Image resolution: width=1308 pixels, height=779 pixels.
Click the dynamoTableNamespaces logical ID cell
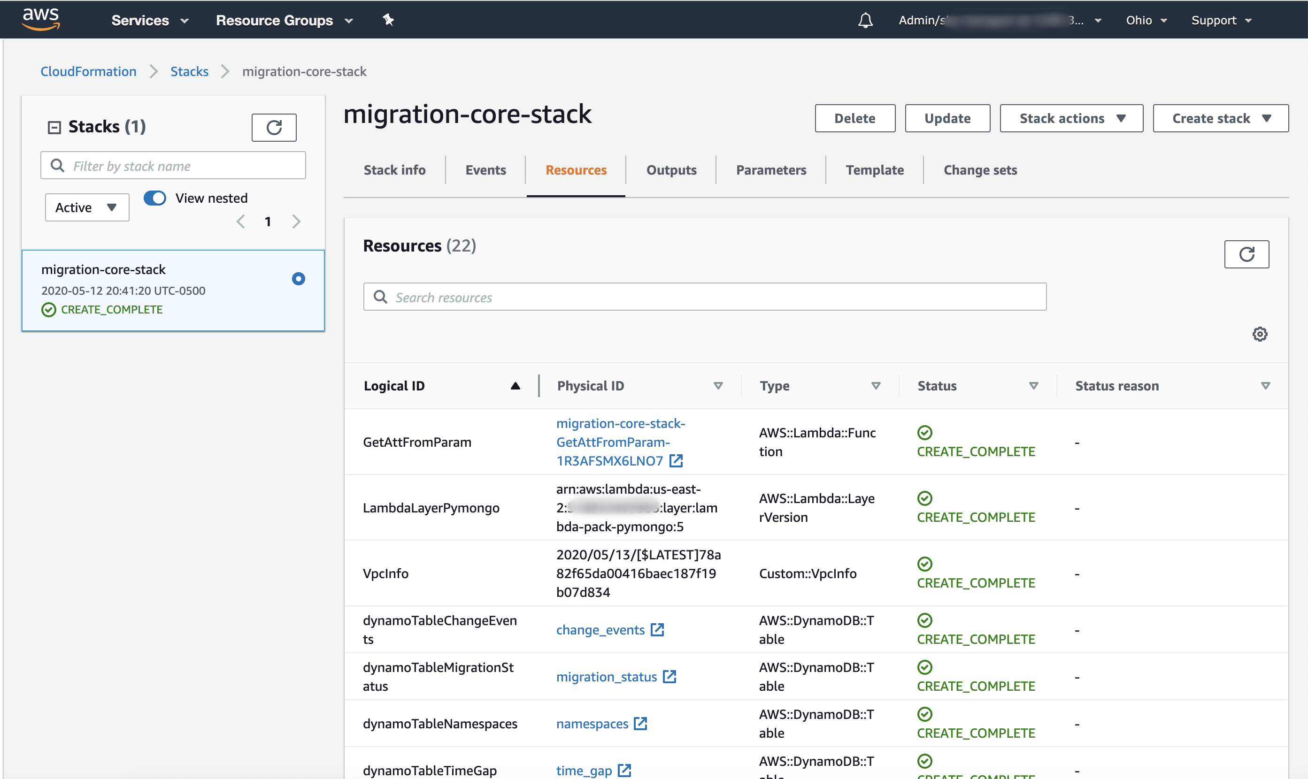[439, 723]
